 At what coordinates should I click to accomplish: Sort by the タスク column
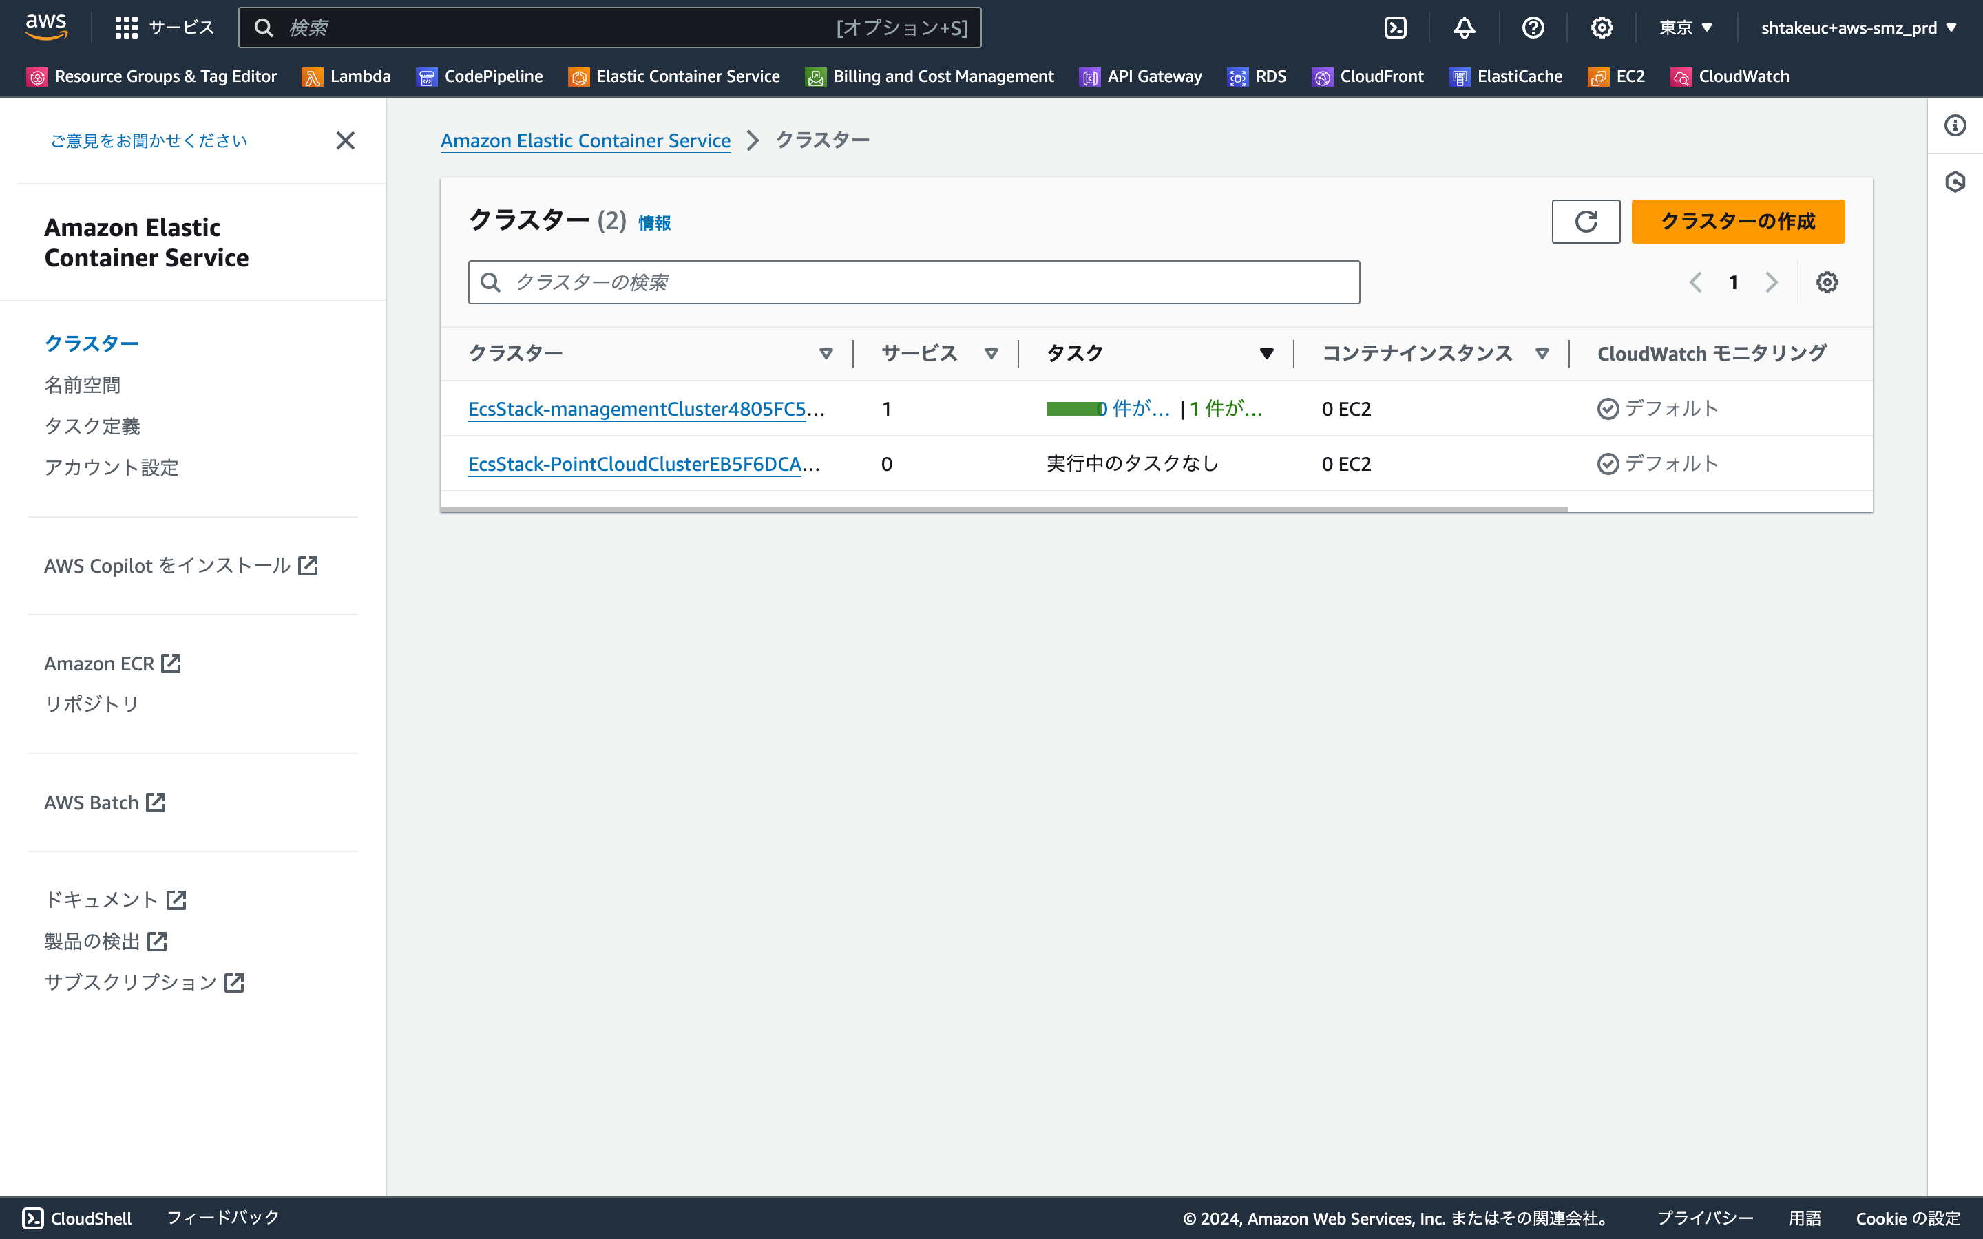tap(1267, 354)
